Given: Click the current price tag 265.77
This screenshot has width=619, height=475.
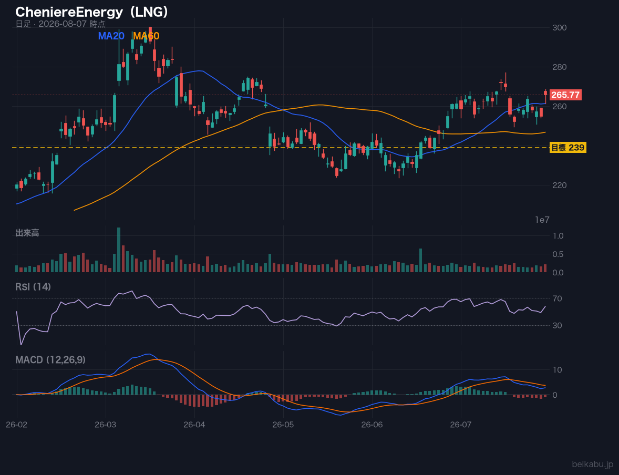Looking at the screenshot, I should pos(565,95).
